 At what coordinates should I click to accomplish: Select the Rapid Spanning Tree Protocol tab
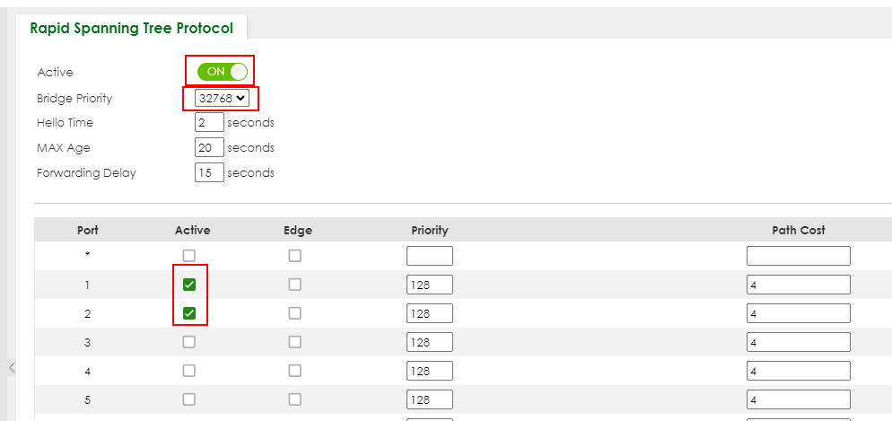point(131,28)
